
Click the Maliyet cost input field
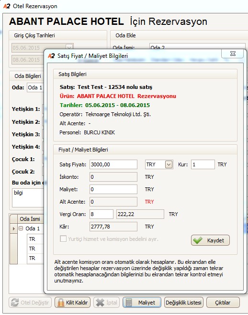[113, 189]
